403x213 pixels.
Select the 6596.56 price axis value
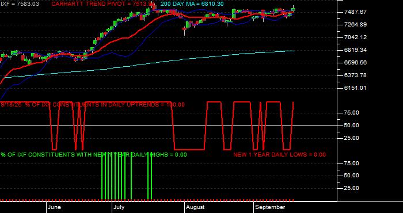coord(355,63)
